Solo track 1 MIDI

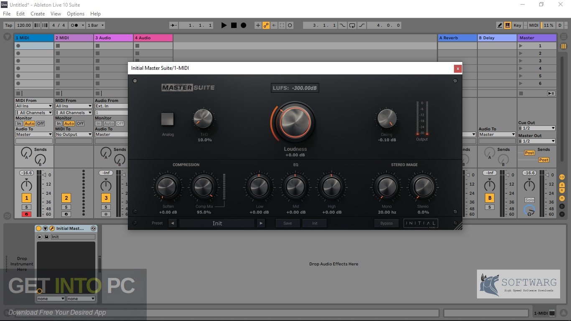(27, 207)
